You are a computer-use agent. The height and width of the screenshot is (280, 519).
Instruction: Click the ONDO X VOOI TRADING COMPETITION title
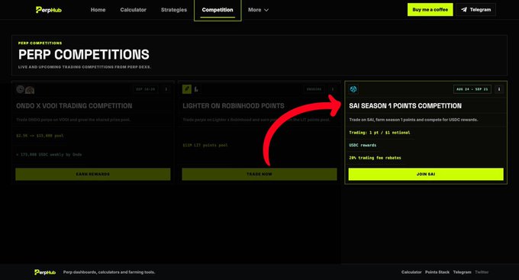click(74, 106)
